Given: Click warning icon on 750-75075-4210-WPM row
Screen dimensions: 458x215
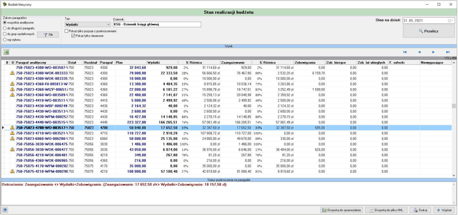Looking at the screenshot, I should (12, 171).
